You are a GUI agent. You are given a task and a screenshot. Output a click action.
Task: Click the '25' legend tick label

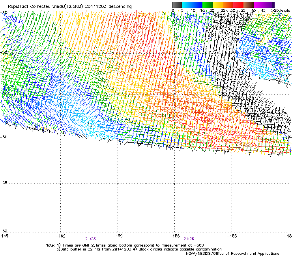coord(223,11)
